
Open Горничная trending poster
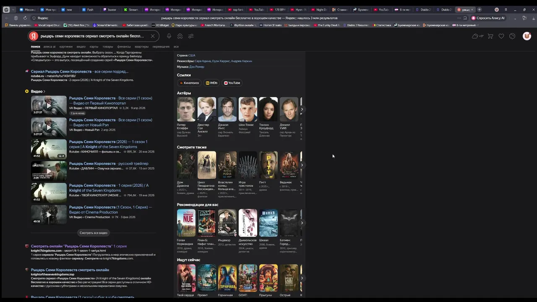[227, 278]
